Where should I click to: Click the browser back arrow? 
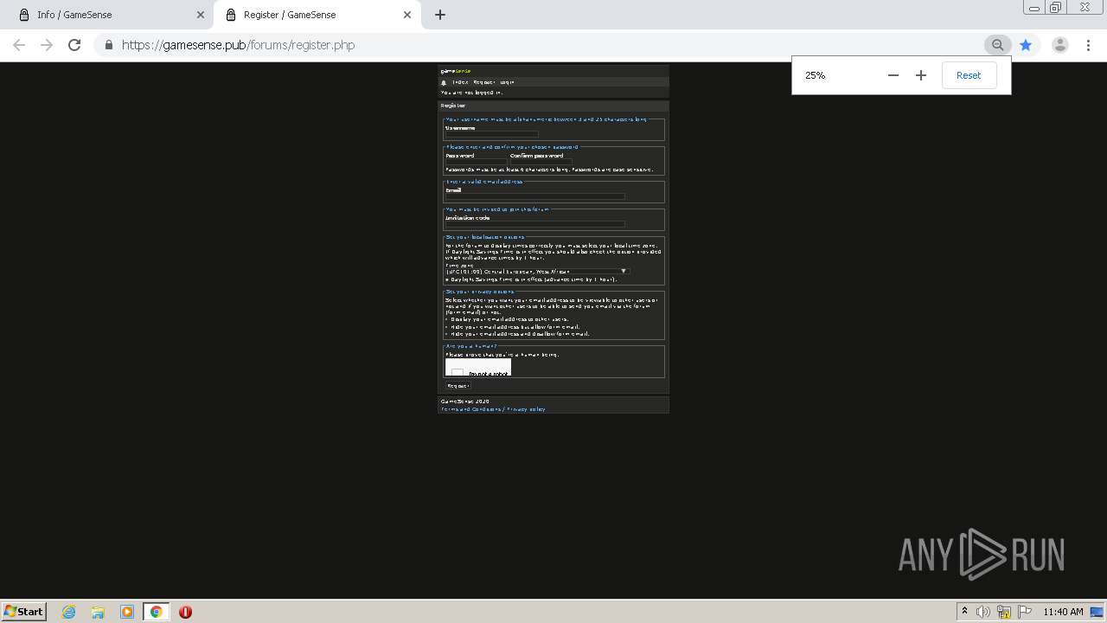pos(19,45)
